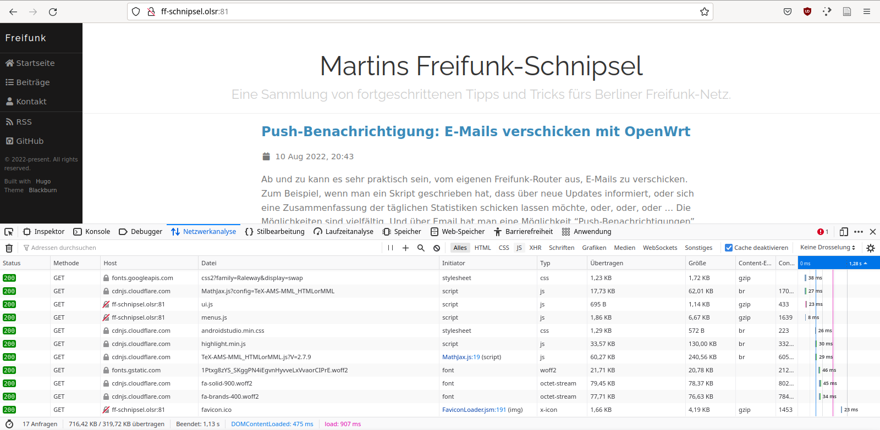Filter requests by Alles
The height and width of the screenshot is (430, 880).
pos(460,248)
